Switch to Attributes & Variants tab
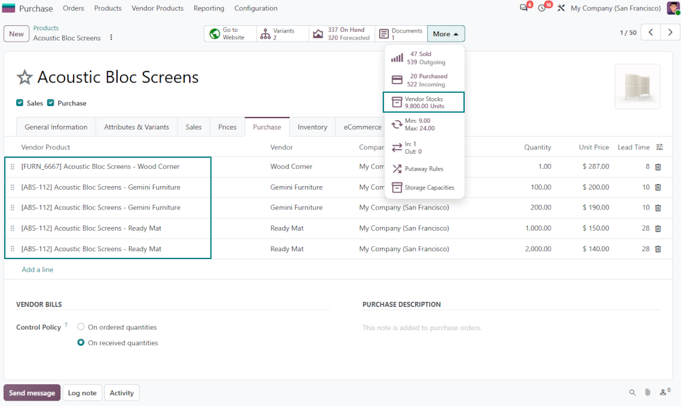Viewport: 681px width, 406px height. 136,126
